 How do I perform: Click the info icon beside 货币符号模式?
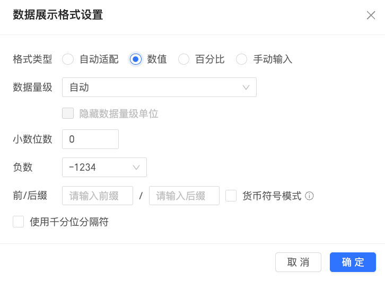(x=310, y=196)
